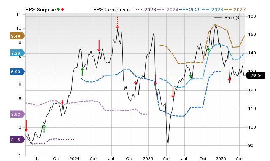Click the red surprise arrow above the 2024 consensus line

click(x=62, y=102)
